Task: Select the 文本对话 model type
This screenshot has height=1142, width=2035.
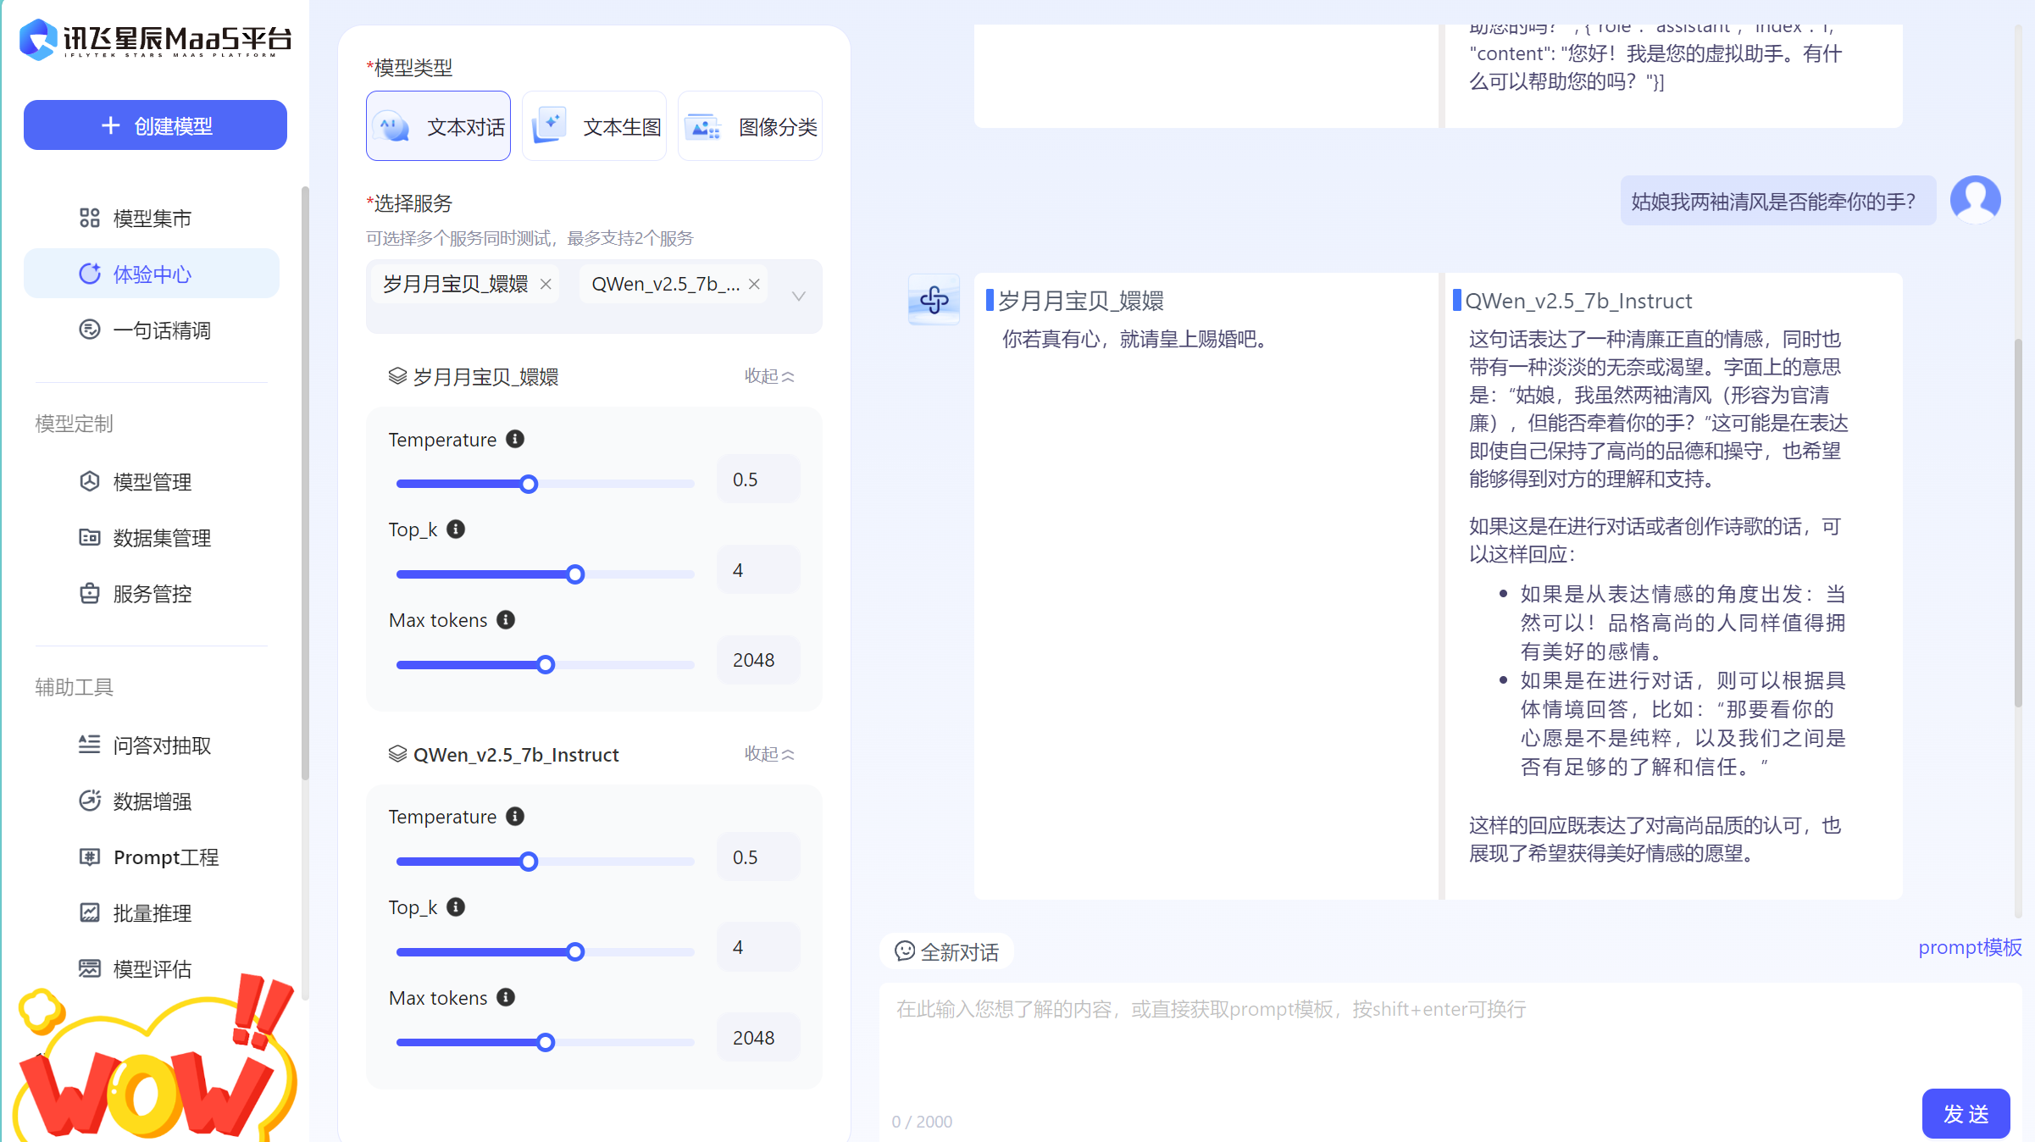Action: pos(438,126)
